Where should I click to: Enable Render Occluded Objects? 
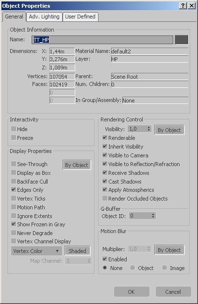[105, 198]
